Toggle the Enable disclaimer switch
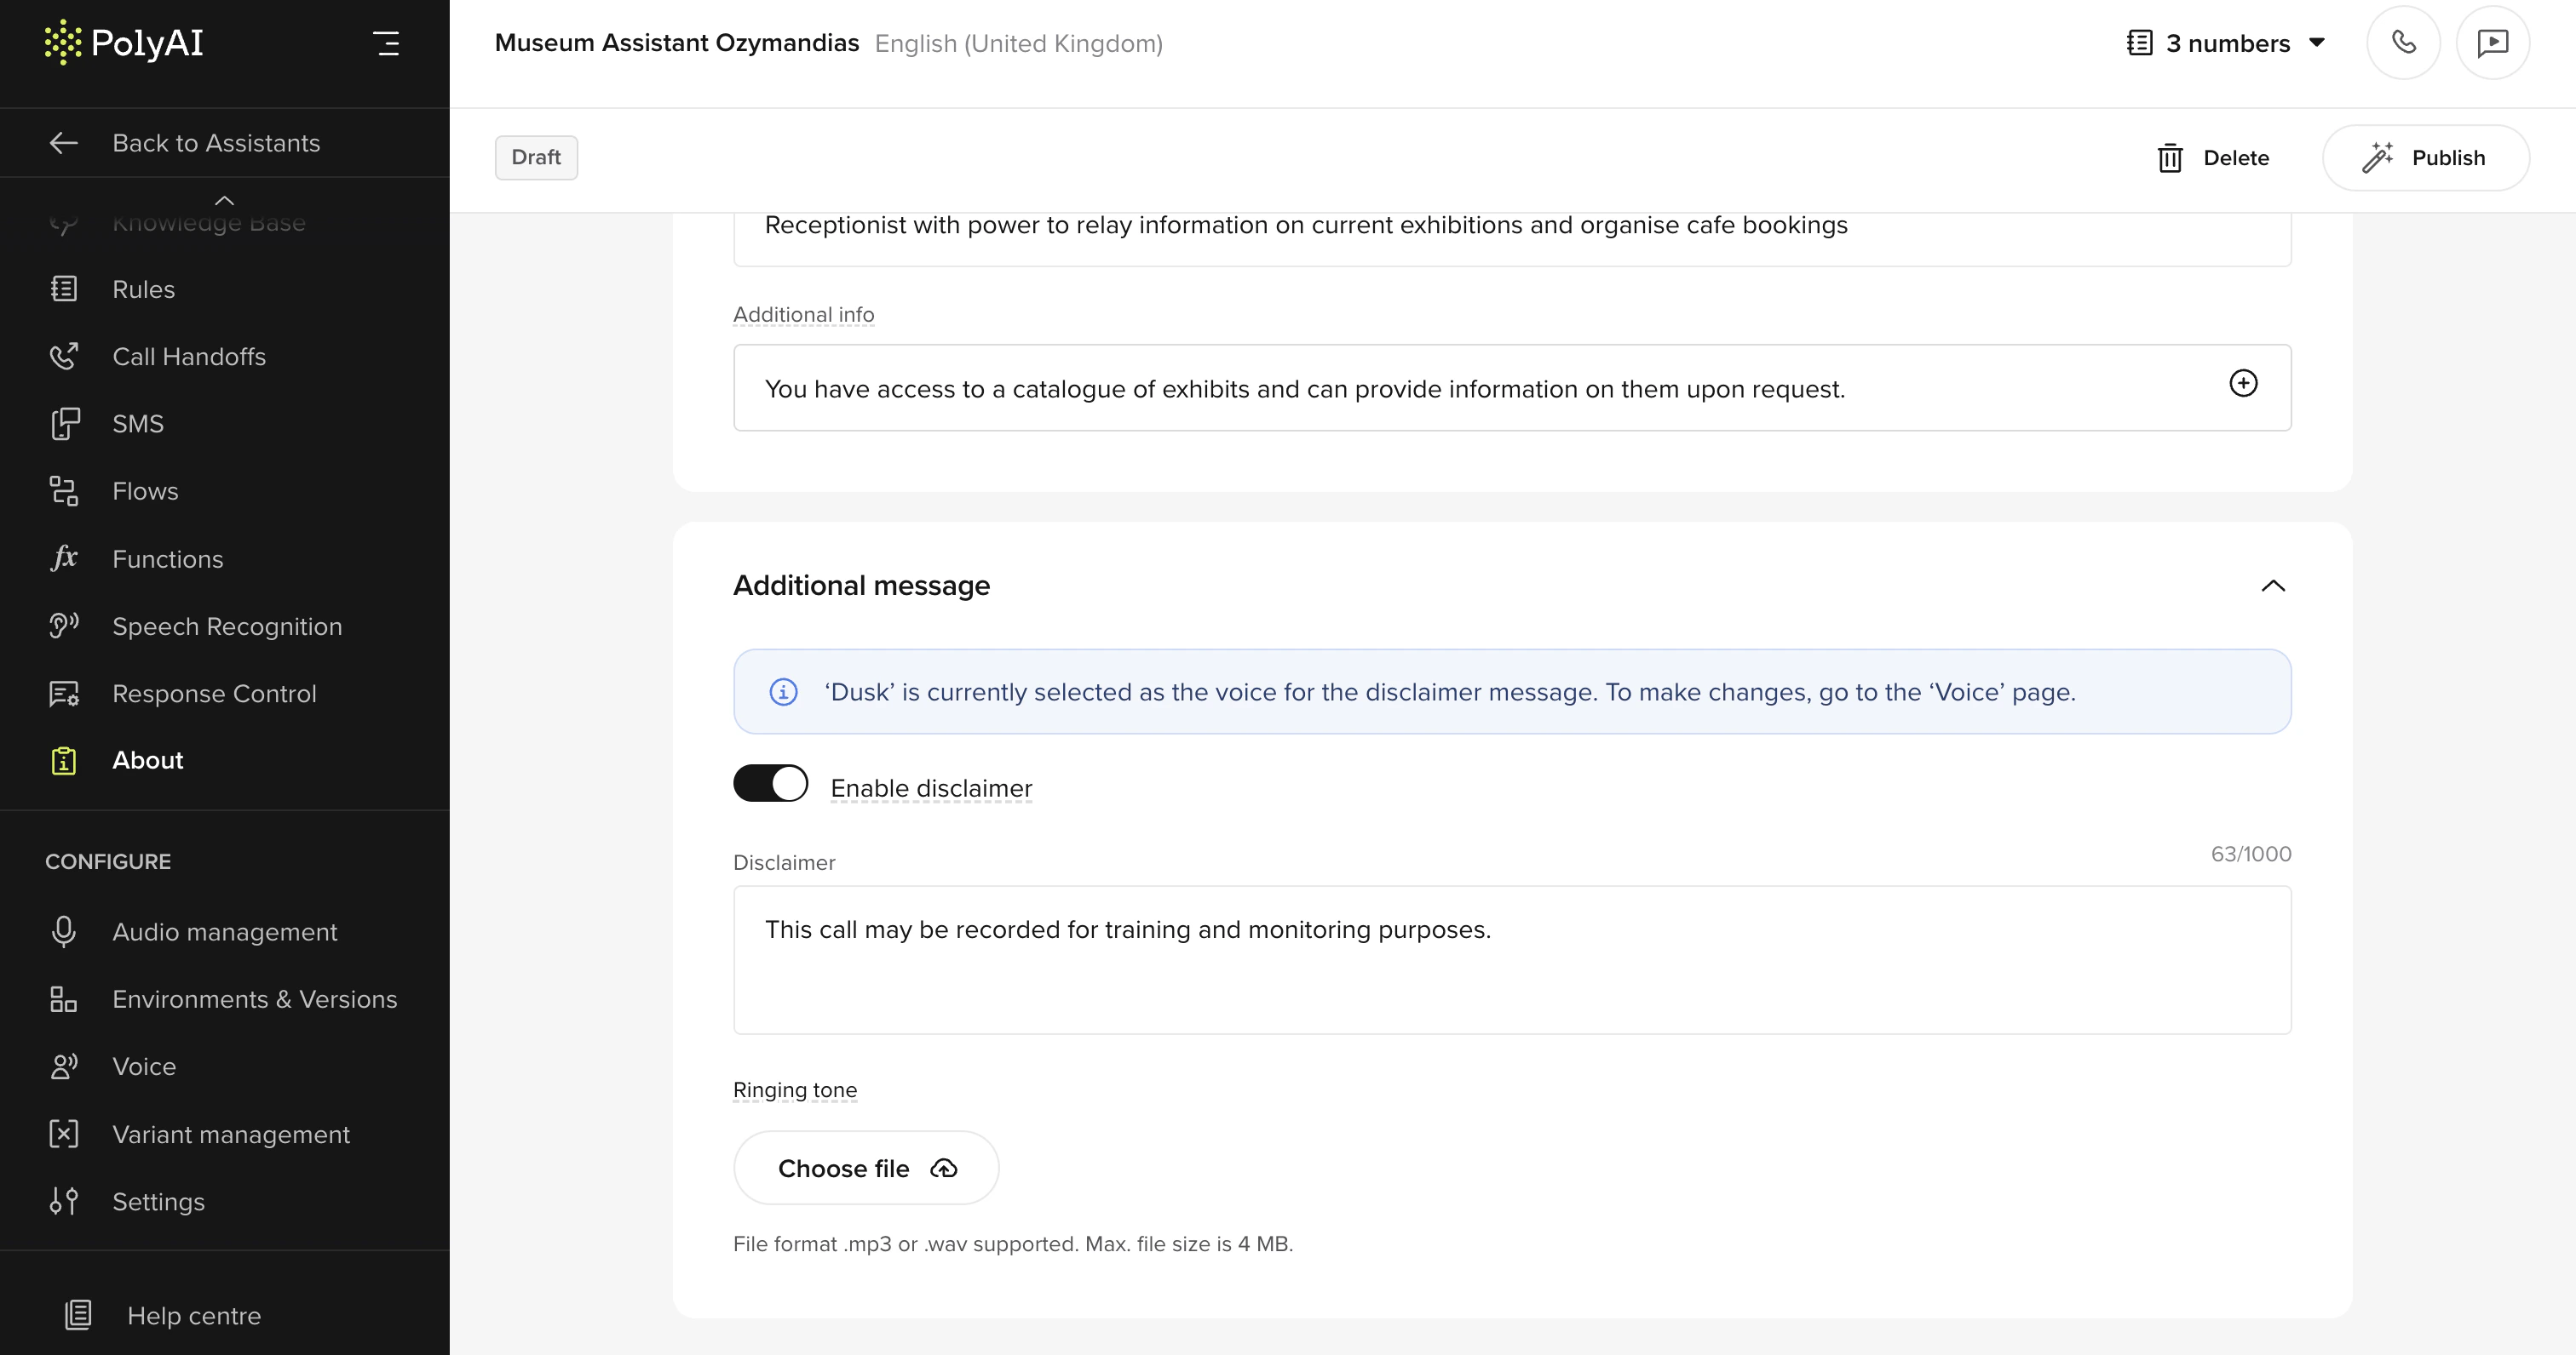Screen dimensions: 2576x1355 (770, 783)
